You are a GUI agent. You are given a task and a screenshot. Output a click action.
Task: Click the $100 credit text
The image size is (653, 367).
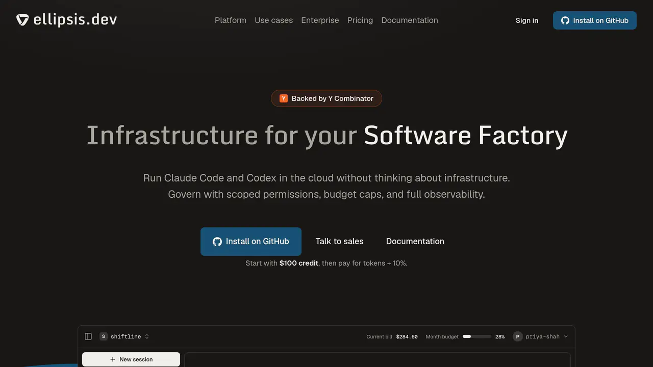pyautogui.click(x=299, y=263)
